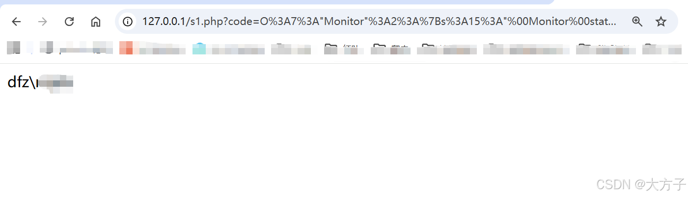Go back to the previous page

[x=17, y=22]
